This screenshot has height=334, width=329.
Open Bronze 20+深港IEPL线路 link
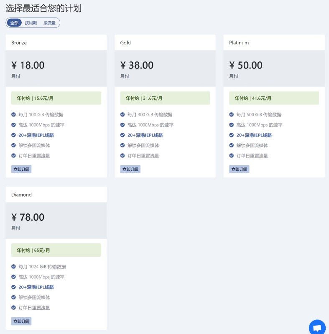coord(36,135)
